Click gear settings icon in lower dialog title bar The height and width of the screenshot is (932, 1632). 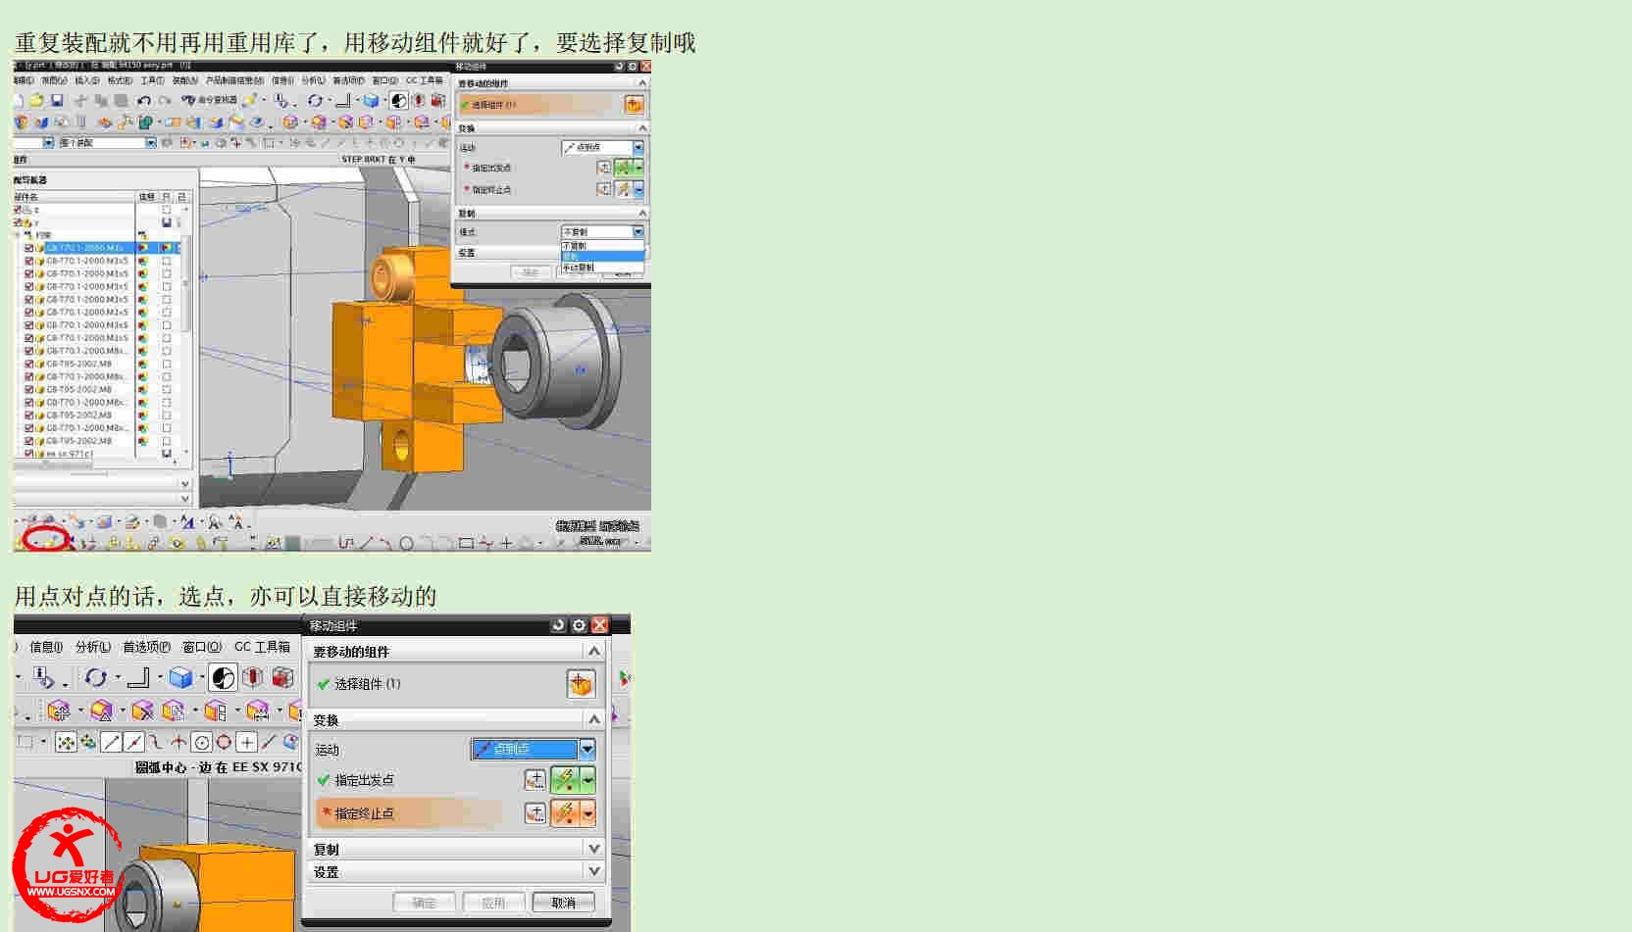point(579,625)
